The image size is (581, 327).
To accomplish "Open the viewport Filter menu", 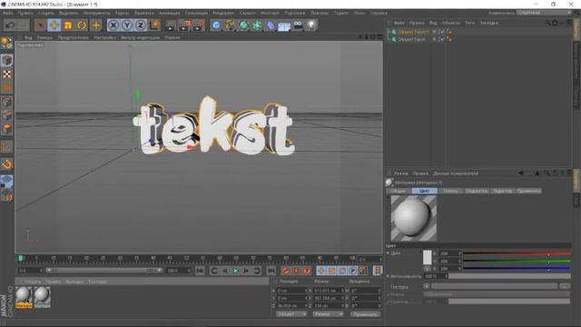I will [x=140, y=37].
